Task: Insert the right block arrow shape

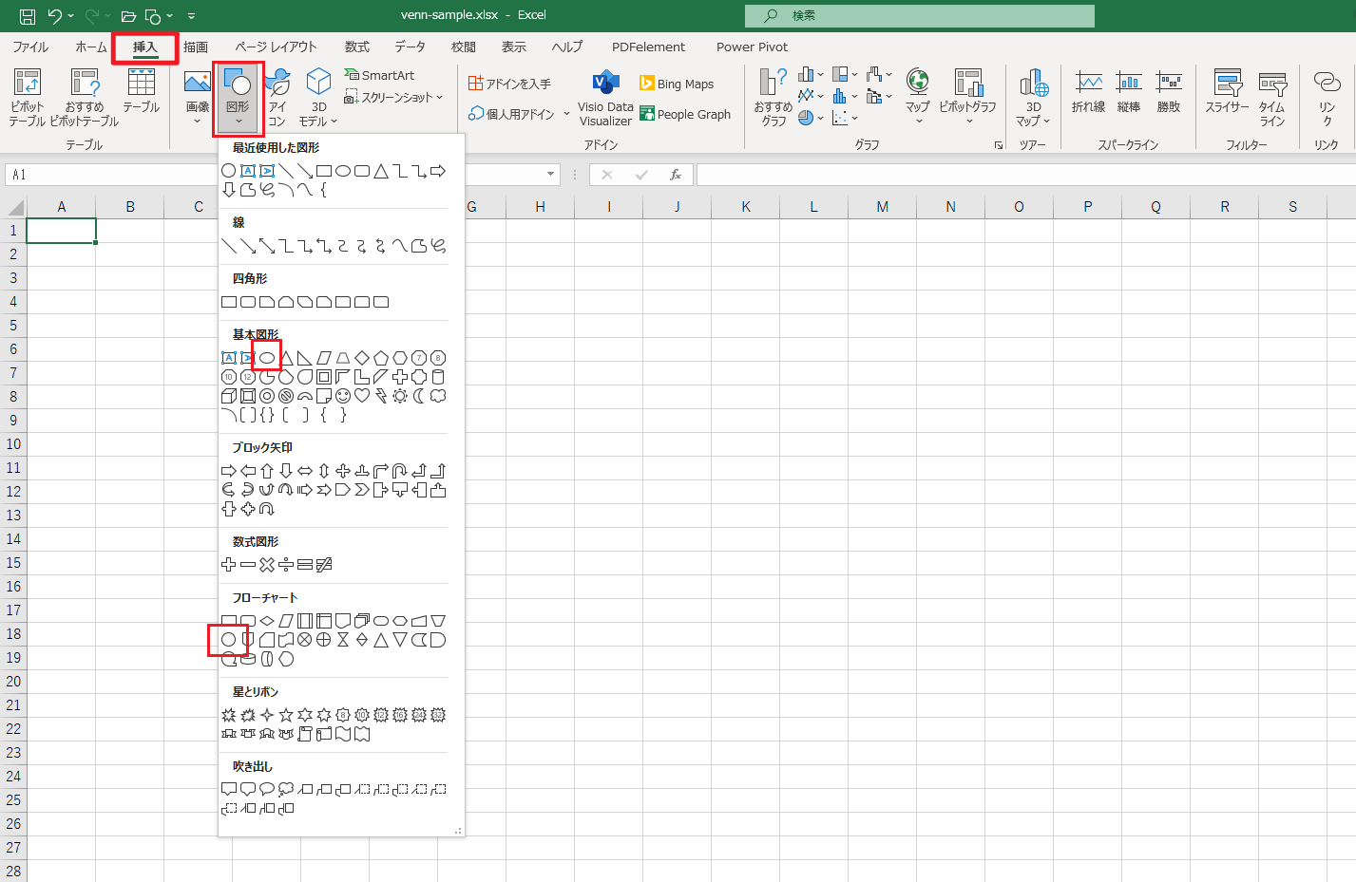Action: coord(229,471)
